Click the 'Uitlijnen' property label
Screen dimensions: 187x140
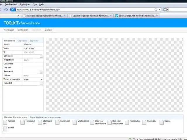click(7, 75)
